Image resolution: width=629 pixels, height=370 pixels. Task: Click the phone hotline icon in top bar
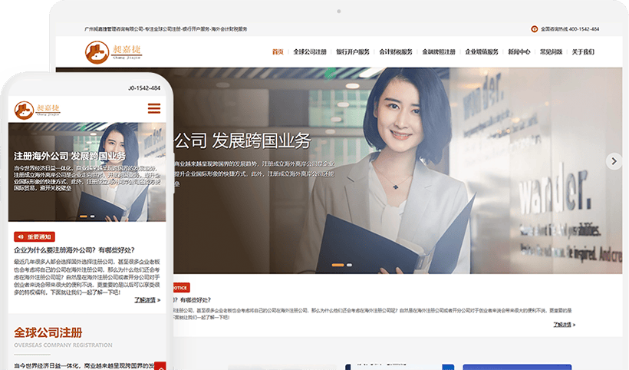pyautogui.click(x=535, y=29)
